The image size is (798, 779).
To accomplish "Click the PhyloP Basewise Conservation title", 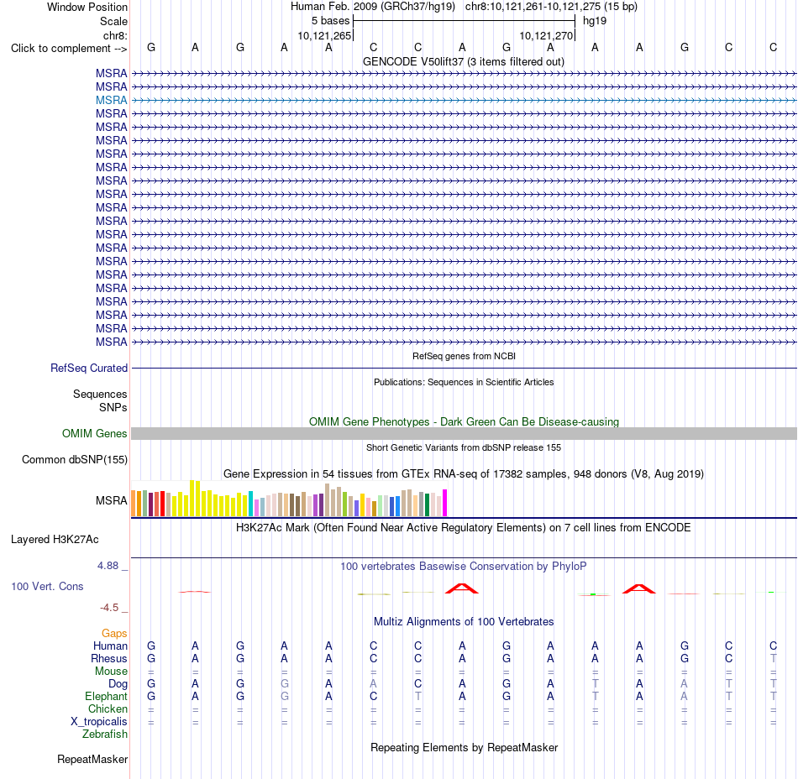I will point(464,566).
